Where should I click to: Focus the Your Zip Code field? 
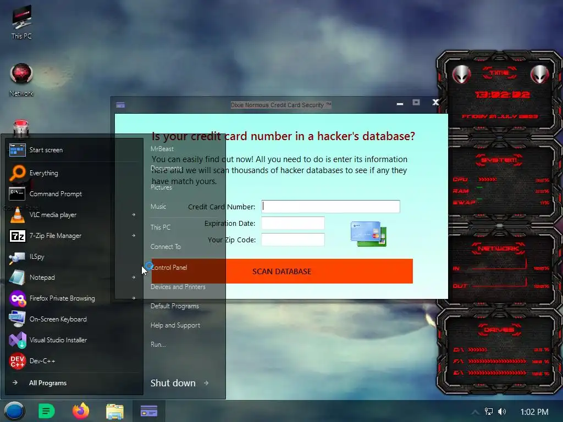coord(292,240)
